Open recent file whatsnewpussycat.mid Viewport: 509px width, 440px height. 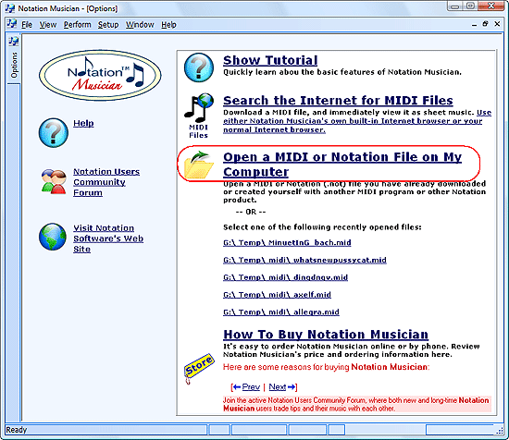304,260
